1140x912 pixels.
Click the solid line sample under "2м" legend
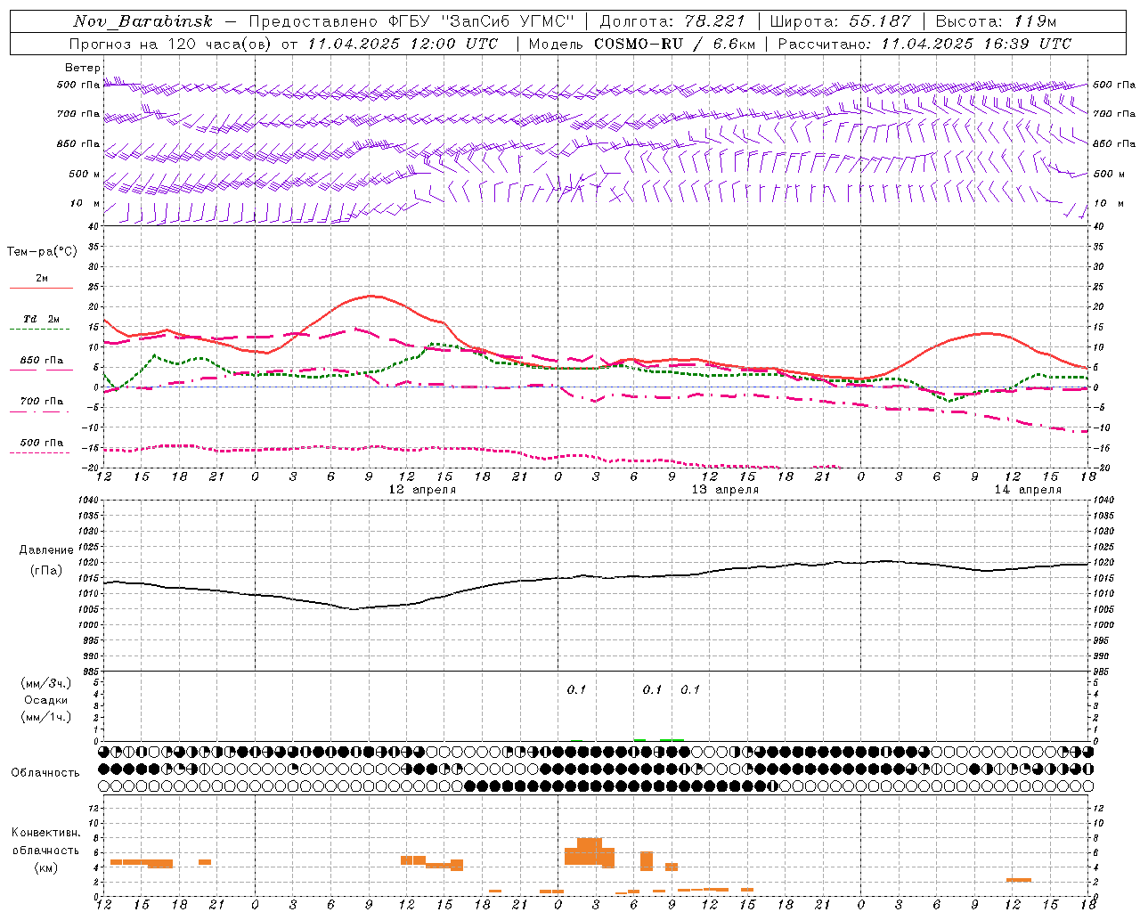(x=41, y=289)
